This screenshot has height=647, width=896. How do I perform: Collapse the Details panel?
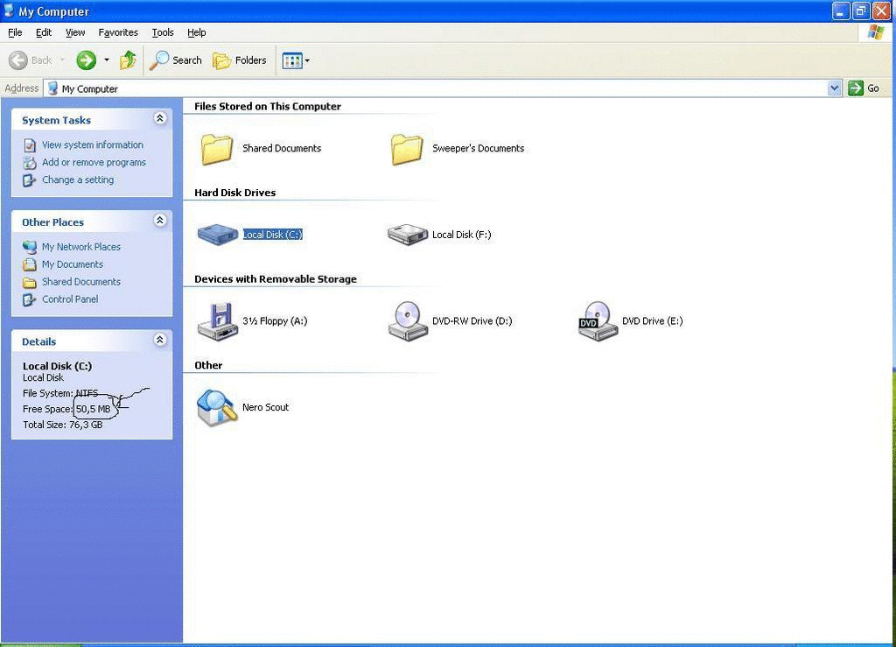point(159,340)
